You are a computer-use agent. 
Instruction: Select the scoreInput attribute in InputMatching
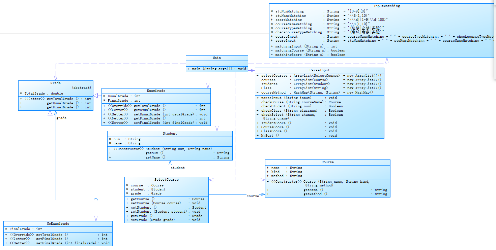tap(382, 41)
